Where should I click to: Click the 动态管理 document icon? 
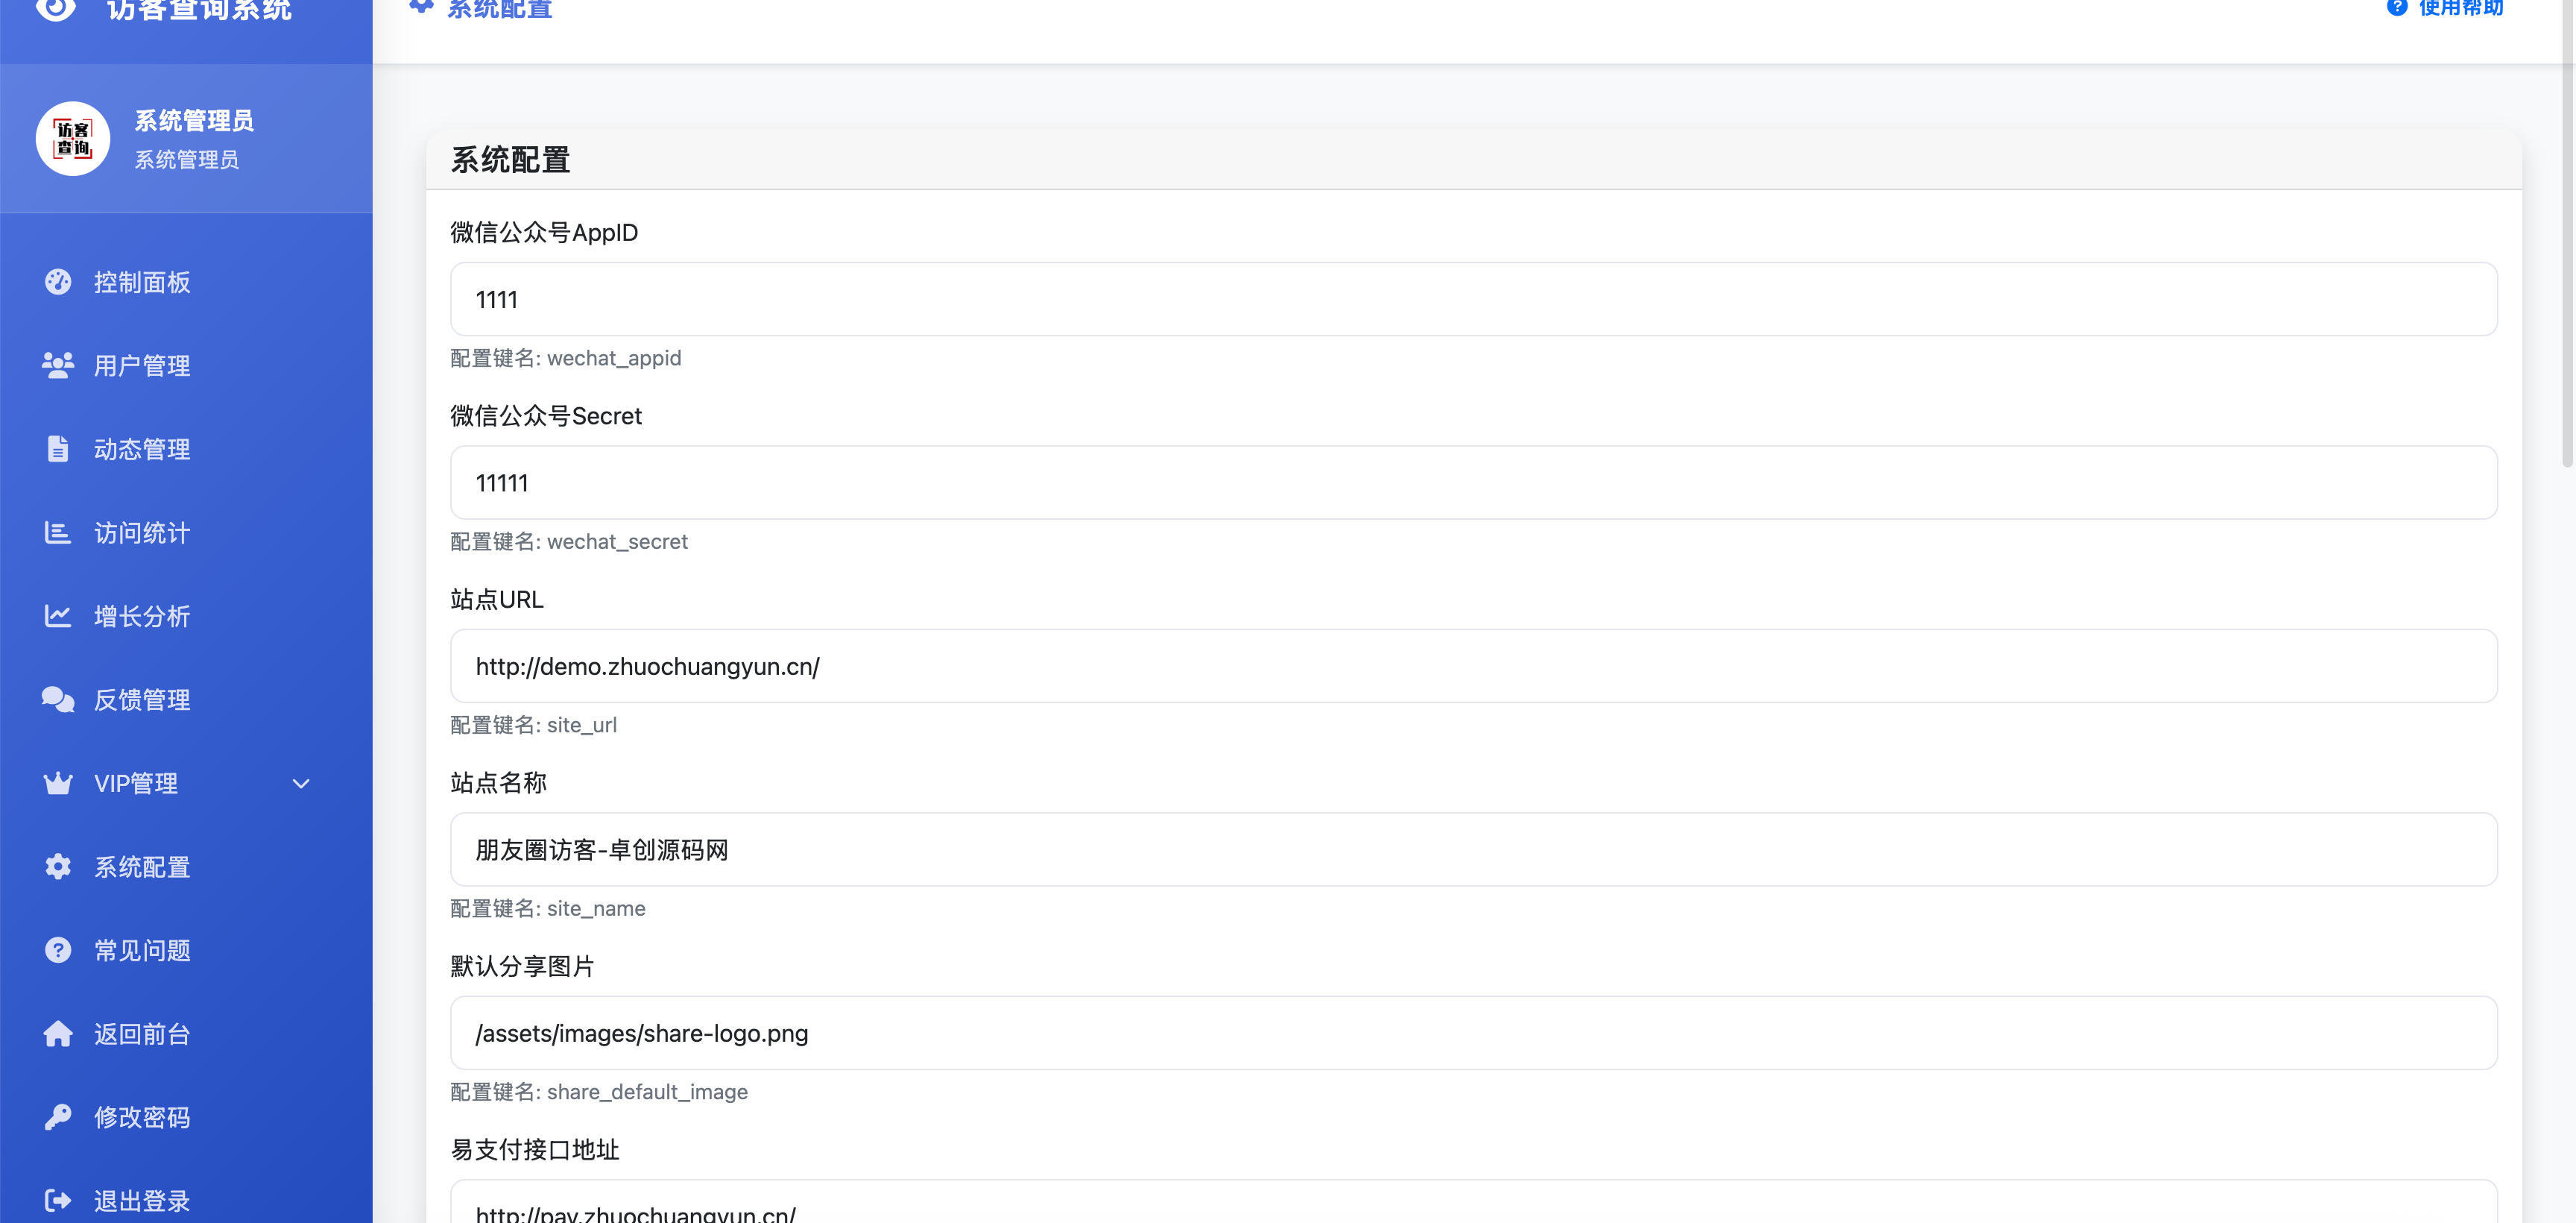(x=58, y=448)
